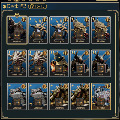This screenshot has height=120, width=120.
Task: Click the star icon on first Death Claw
Action: pos(10,70)
